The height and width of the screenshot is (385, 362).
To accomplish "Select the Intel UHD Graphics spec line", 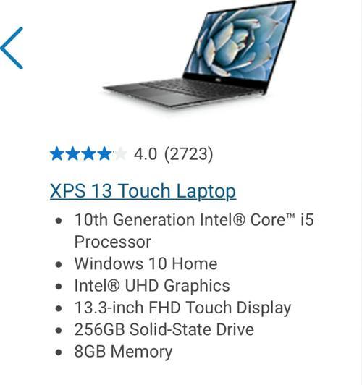I will (152, 286).
